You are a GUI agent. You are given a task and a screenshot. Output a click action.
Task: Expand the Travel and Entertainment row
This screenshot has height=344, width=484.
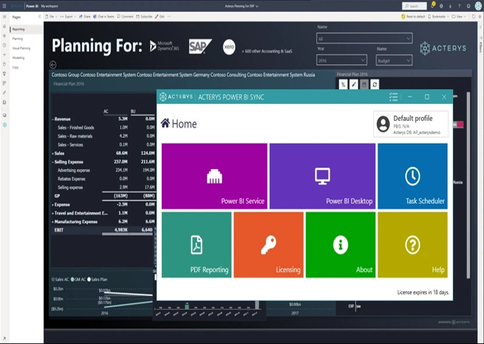pyautogui.click(x=53, y=213)
